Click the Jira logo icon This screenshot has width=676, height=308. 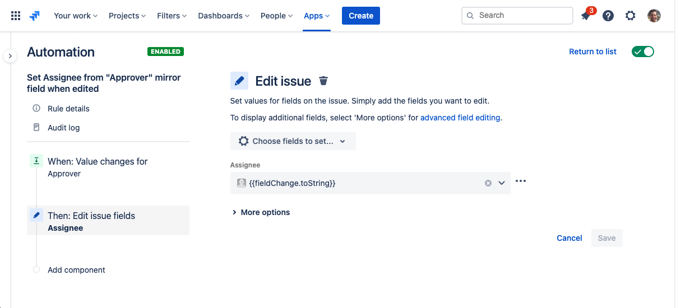35,16
